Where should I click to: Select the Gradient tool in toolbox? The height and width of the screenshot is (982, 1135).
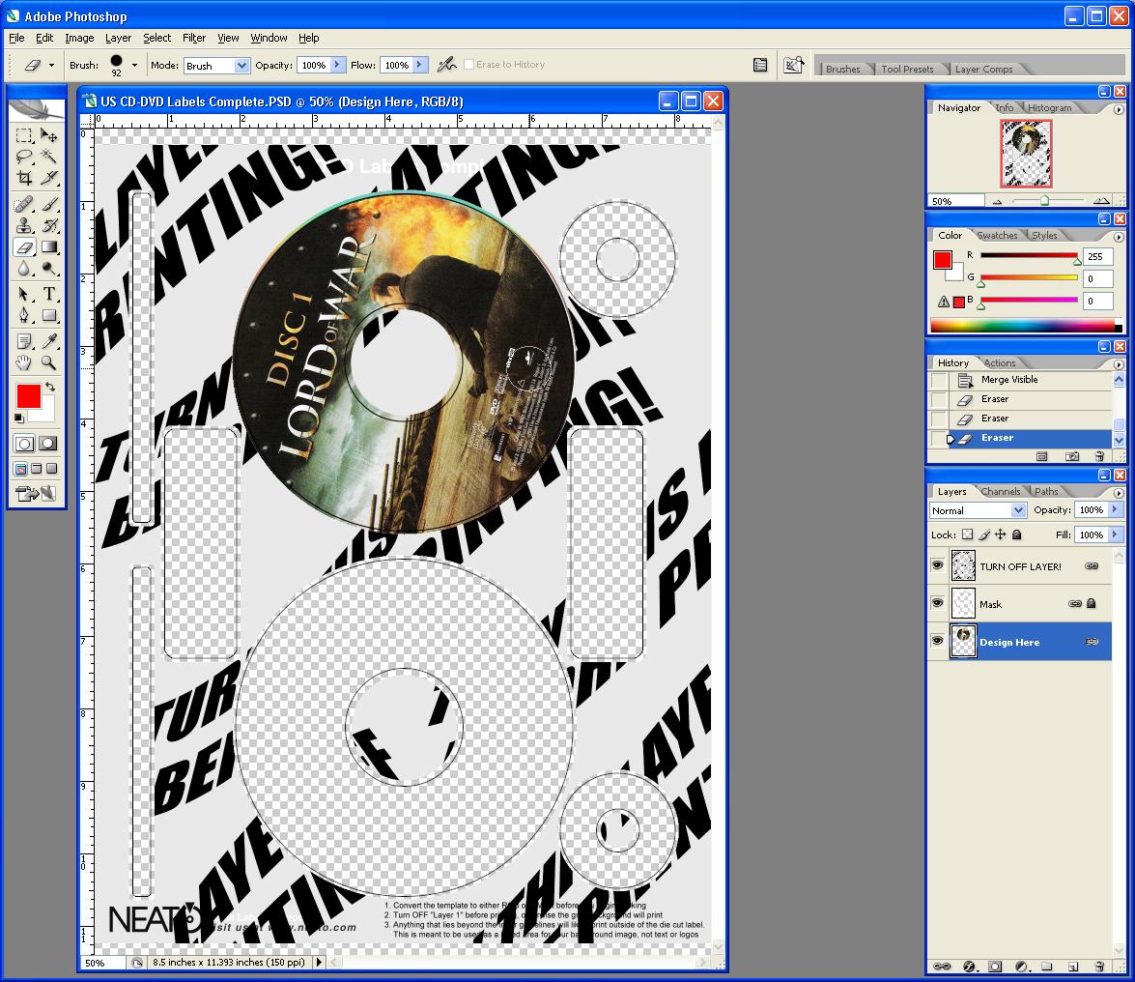(x=49, y=246)
